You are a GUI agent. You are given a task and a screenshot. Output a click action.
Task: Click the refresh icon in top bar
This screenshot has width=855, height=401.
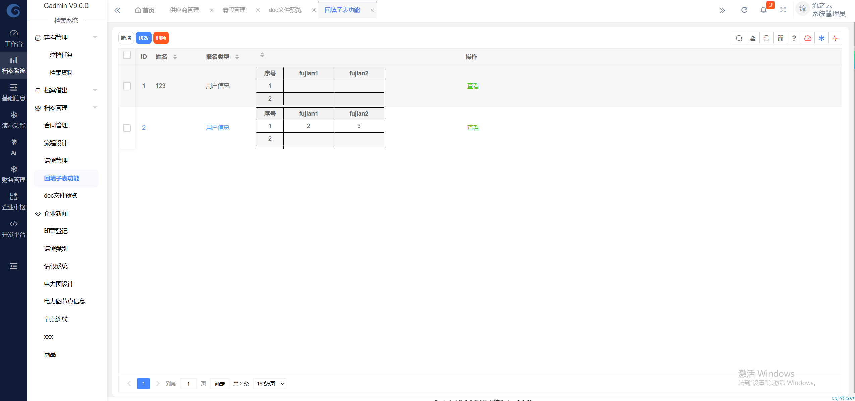coord(744,10)
